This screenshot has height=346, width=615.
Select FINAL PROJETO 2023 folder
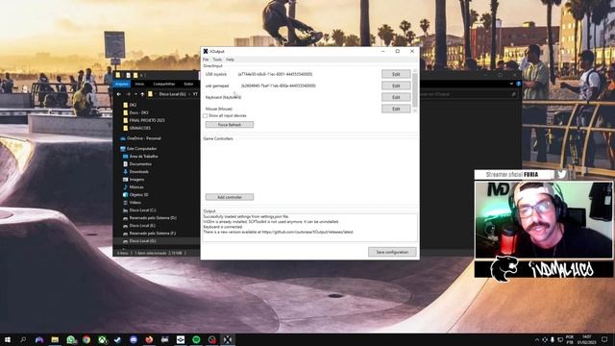click(x=147, y=120)
